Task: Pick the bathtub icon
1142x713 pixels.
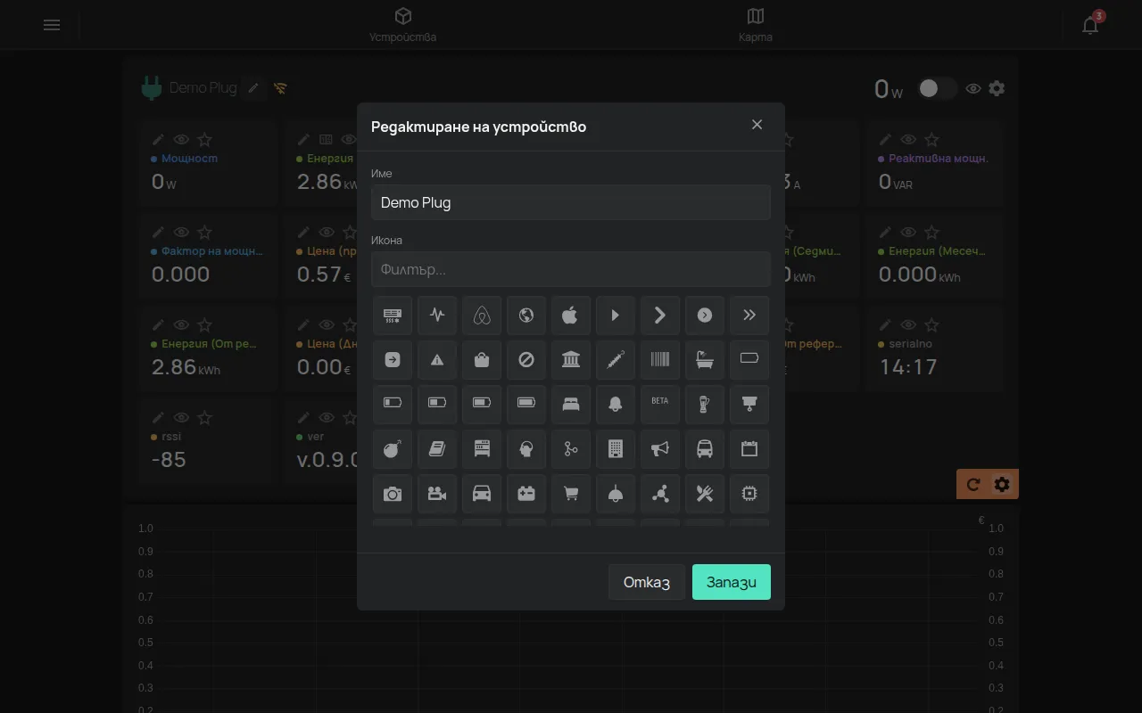Action: click(x=705, y=359)
